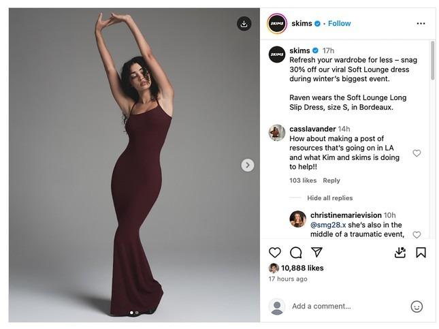Go to the next carousel photo
This screenshot has height=329, width=439.
point(248,165)
